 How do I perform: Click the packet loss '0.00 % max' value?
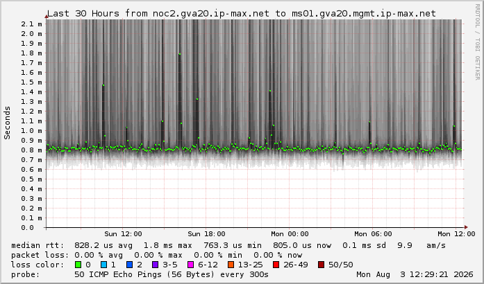coord(158,255)
